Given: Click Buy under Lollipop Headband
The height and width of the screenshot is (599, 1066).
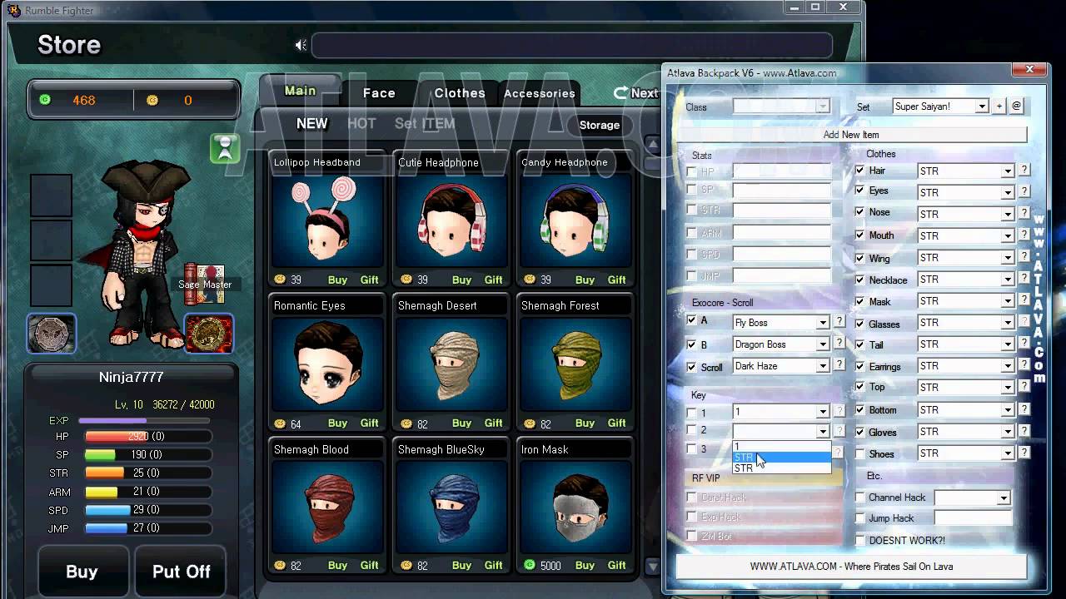Looking at the screenshot, I should point(337,280).
